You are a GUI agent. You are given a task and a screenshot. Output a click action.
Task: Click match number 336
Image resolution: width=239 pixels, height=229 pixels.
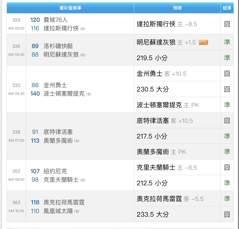point(16,46)
